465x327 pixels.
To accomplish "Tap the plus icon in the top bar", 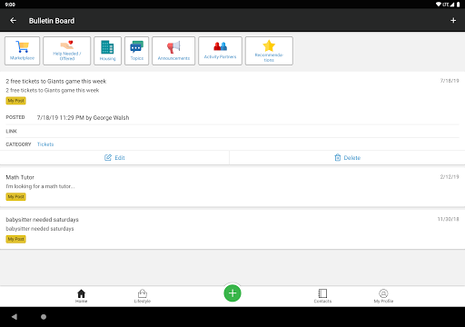I will 453,21.
